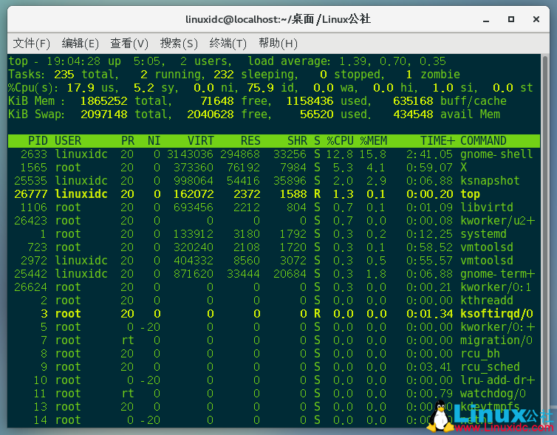
Task: Open the 编辑(E) menu
Action: click(x=80, y=44)
